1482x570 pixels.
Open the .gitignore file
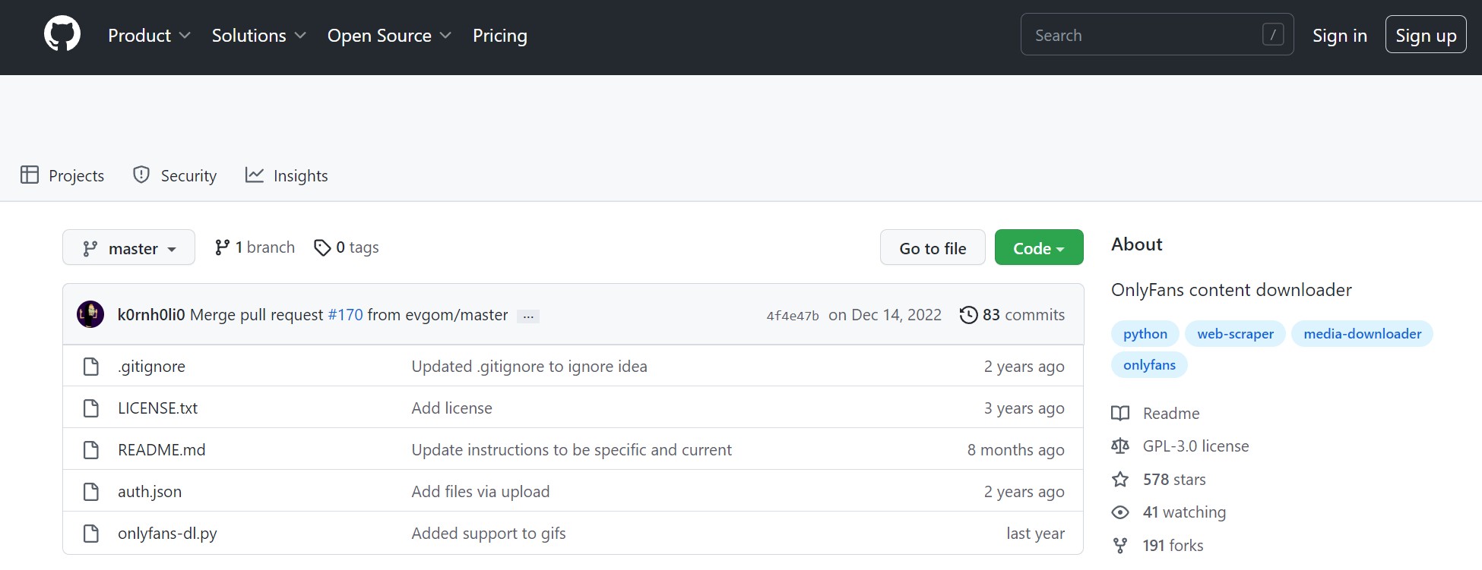point(151,367)
